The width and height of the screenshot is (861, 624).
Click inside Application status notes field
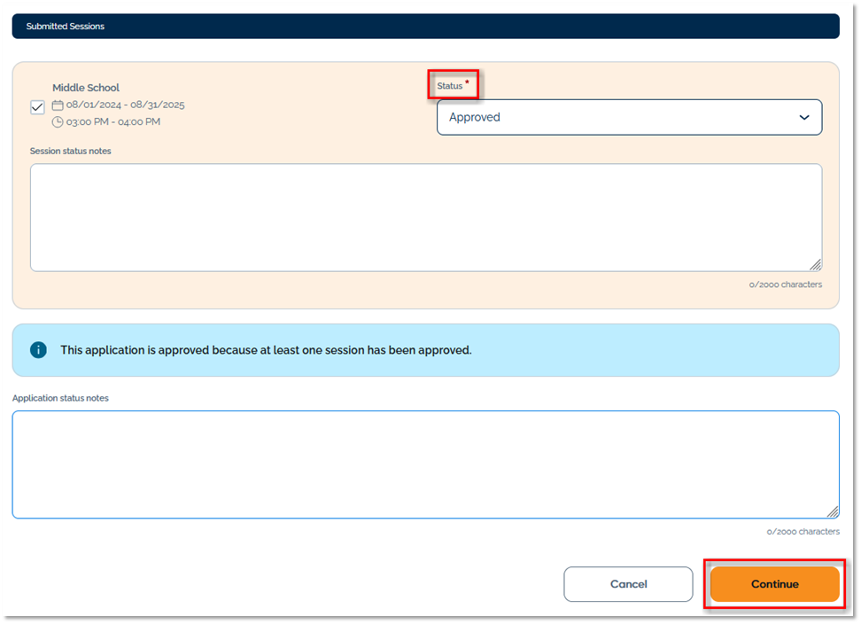click(425, 464)
